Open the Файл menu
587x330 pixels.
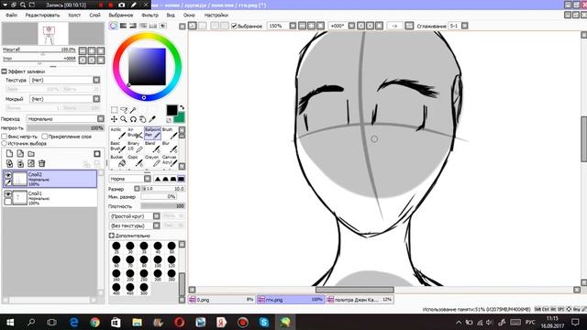[x=11, y=15]
